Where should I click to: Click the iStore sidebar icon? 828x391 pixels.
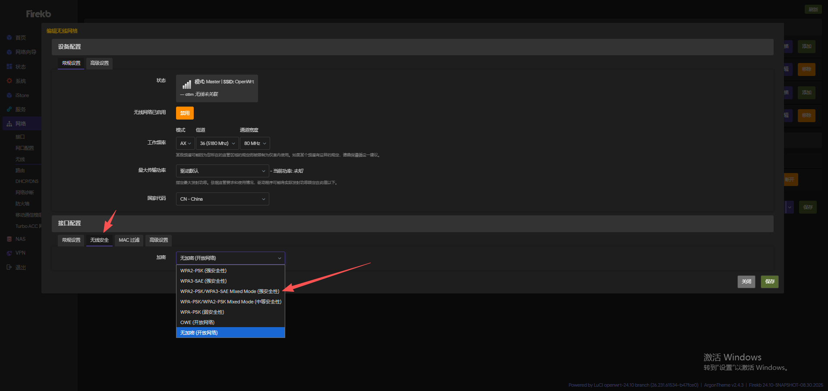(9, 95)
